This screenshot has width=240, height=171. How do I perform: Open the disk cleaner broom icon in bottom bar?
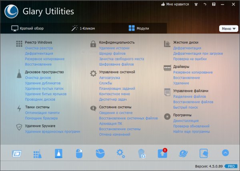pyautogui.click(x=59, y=153)
